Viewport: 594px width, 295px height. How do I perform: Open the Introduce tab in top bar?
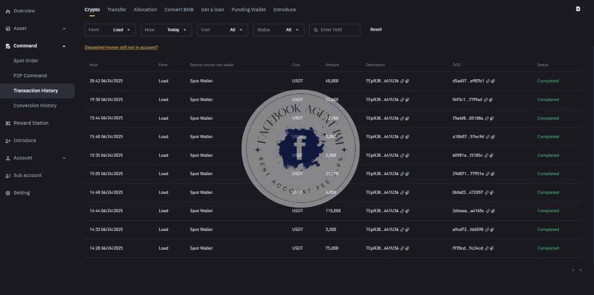click(284, 10)
